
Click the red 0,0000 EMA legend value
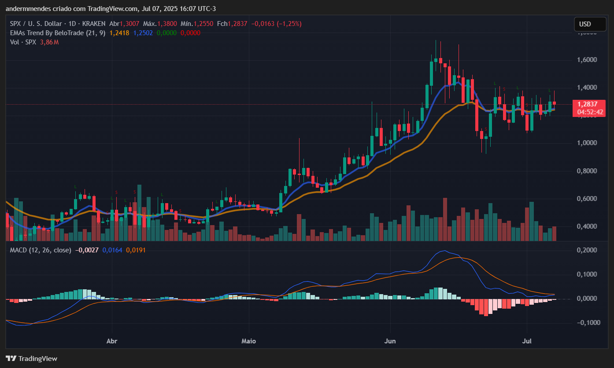point(190,33)
